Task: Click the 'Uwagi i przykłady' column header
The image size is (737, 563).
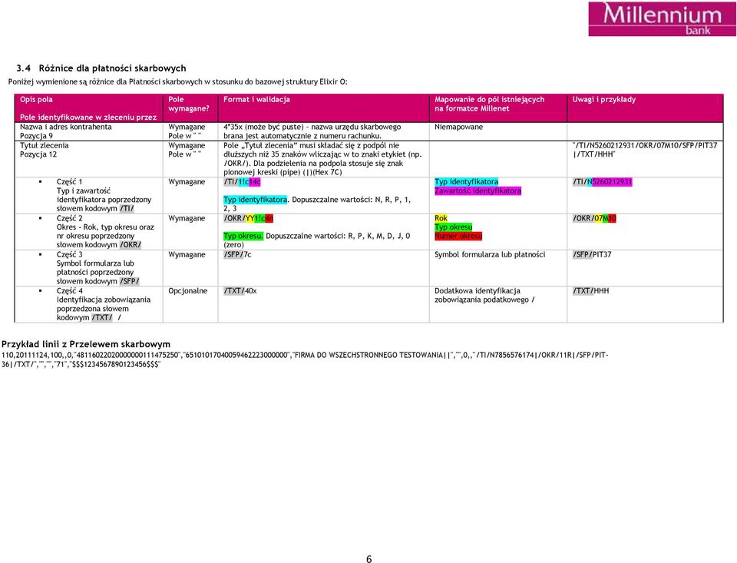Action: pos(604,99)
